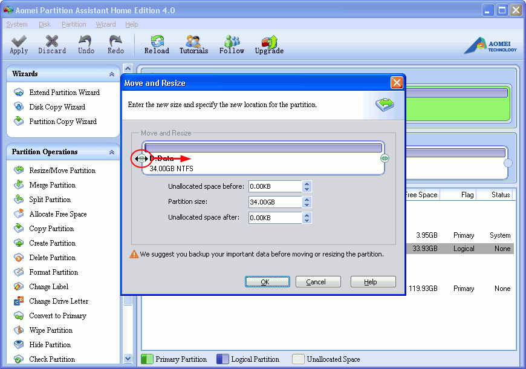Select Hide Partition operation
This screenshot has width=526, height=369.
pyautogui.click(x=42, y=344)
